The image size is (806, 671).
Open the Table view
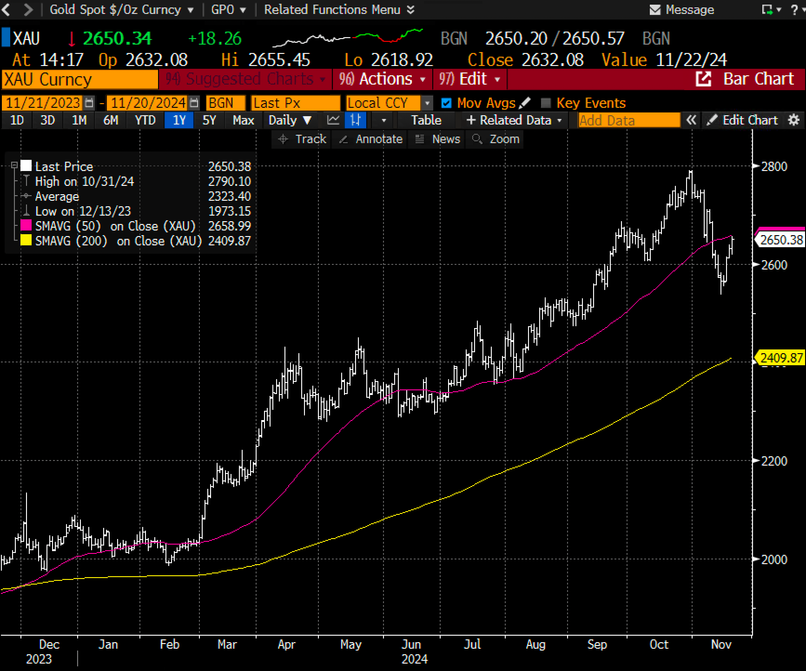[x=426, y=120]
